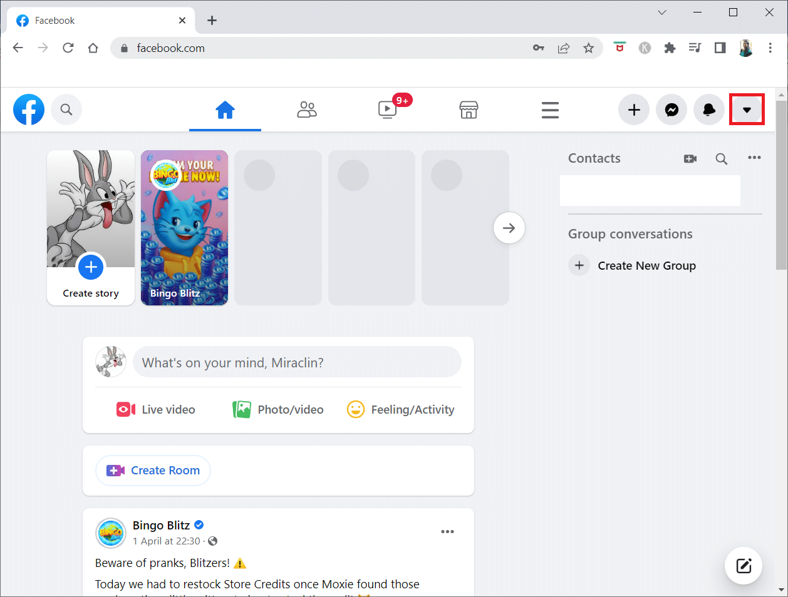Reload the page
This screenshot has width=788, height=597.
(68, 48)
